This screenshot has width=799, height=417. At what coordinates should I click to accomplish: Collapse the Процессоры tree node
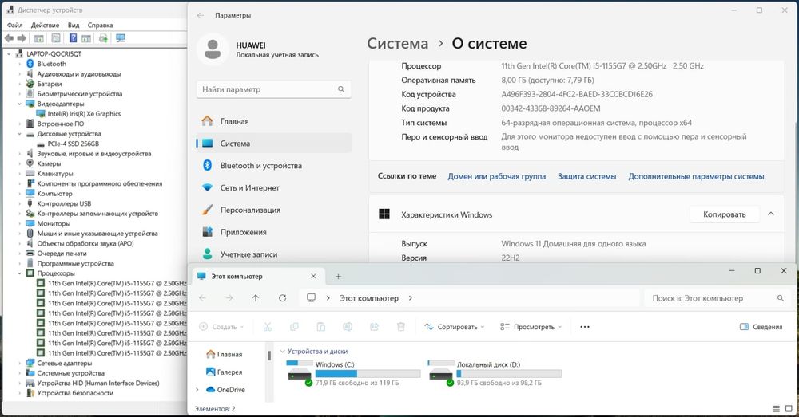[x=20, y=273]
